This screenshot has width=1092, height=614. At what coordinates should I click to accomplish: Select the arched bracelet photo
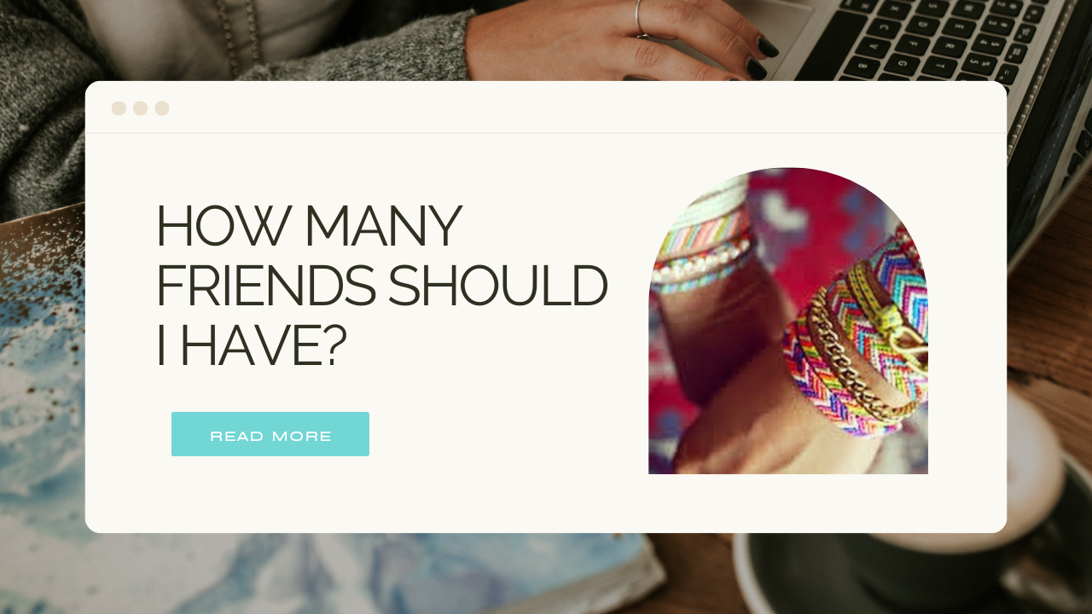pyautogui.click(x=788, y=321)
